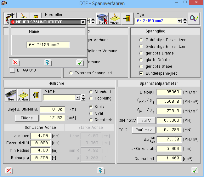Confirm new Spanngliedtyp with green checkmark
The height and width of the screenshot is (177, 204).
[80, 62]
